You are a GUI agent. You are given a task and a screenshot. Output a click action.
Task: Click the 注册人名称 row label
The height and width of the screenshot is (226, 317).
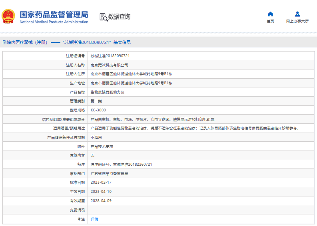coord(76,65)
